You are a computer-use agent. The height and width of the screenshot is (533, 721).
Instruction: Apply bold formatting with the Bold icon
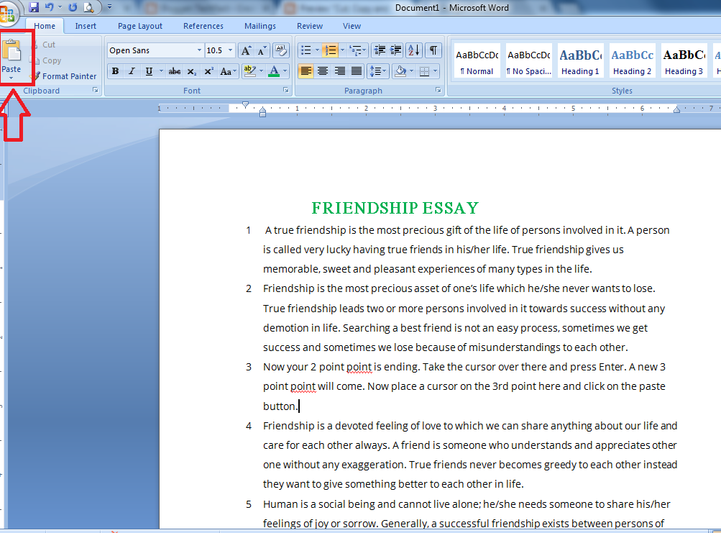click(x=115, y=71)
